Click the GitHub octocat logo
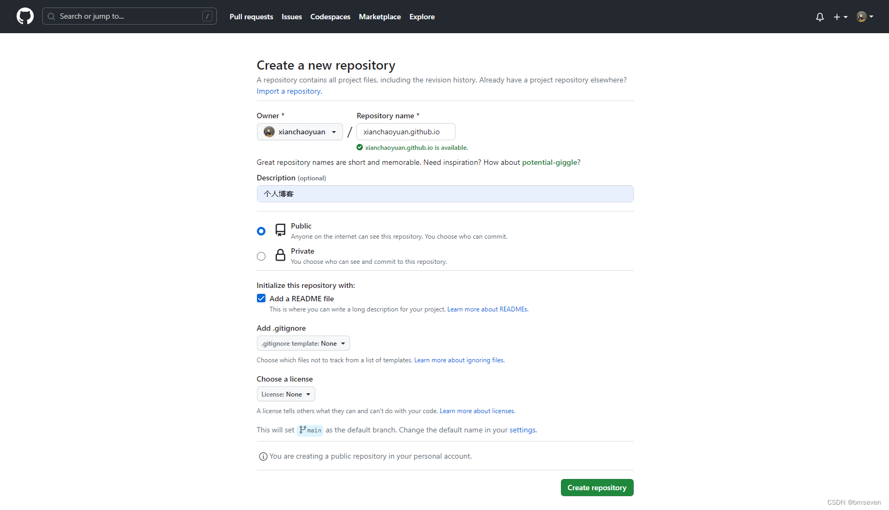This screenshot has width=889, height=510. (x=25, y=16)
